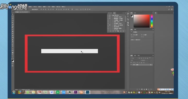This screenshot has height=99, width=188.
Task: Open the Layers panel flyout menu
Action: pyautogui.click(x=153, y=56)
